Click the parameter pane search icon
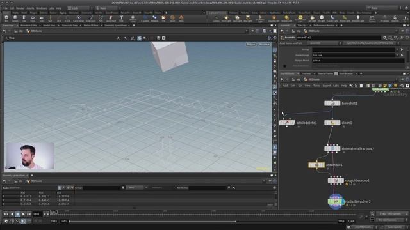 click(x=396, y=38)
